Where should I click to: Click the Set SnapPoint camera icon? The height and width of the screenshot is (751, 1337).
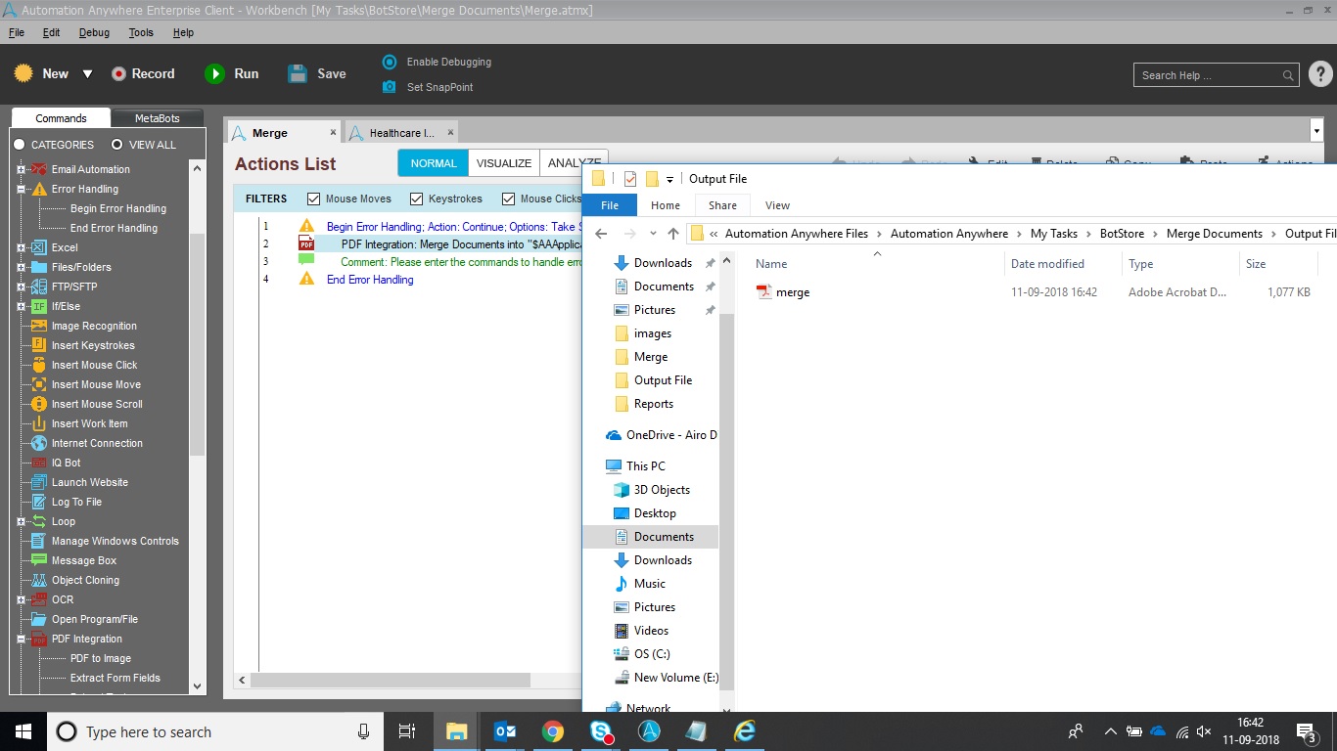(x=390, y=87)
